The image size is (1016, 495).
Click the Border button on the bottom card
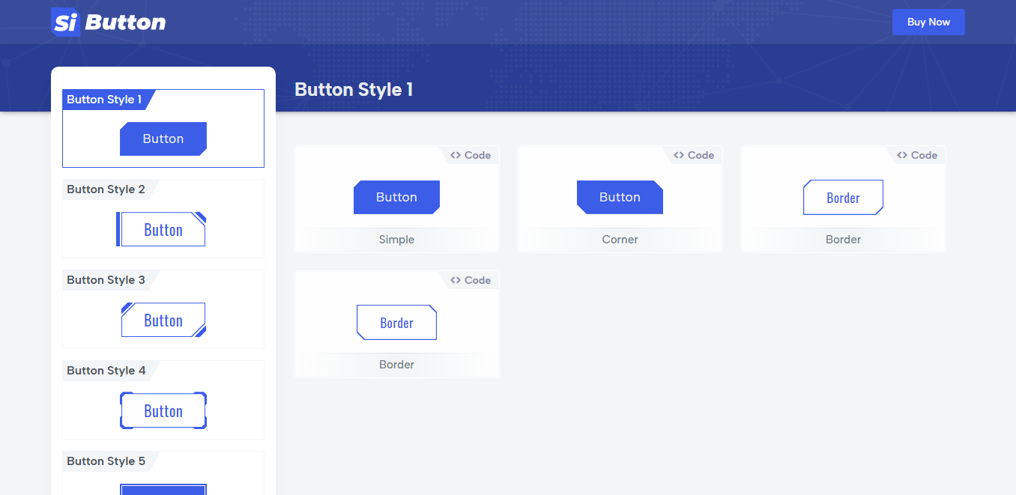tap(396, 322)
